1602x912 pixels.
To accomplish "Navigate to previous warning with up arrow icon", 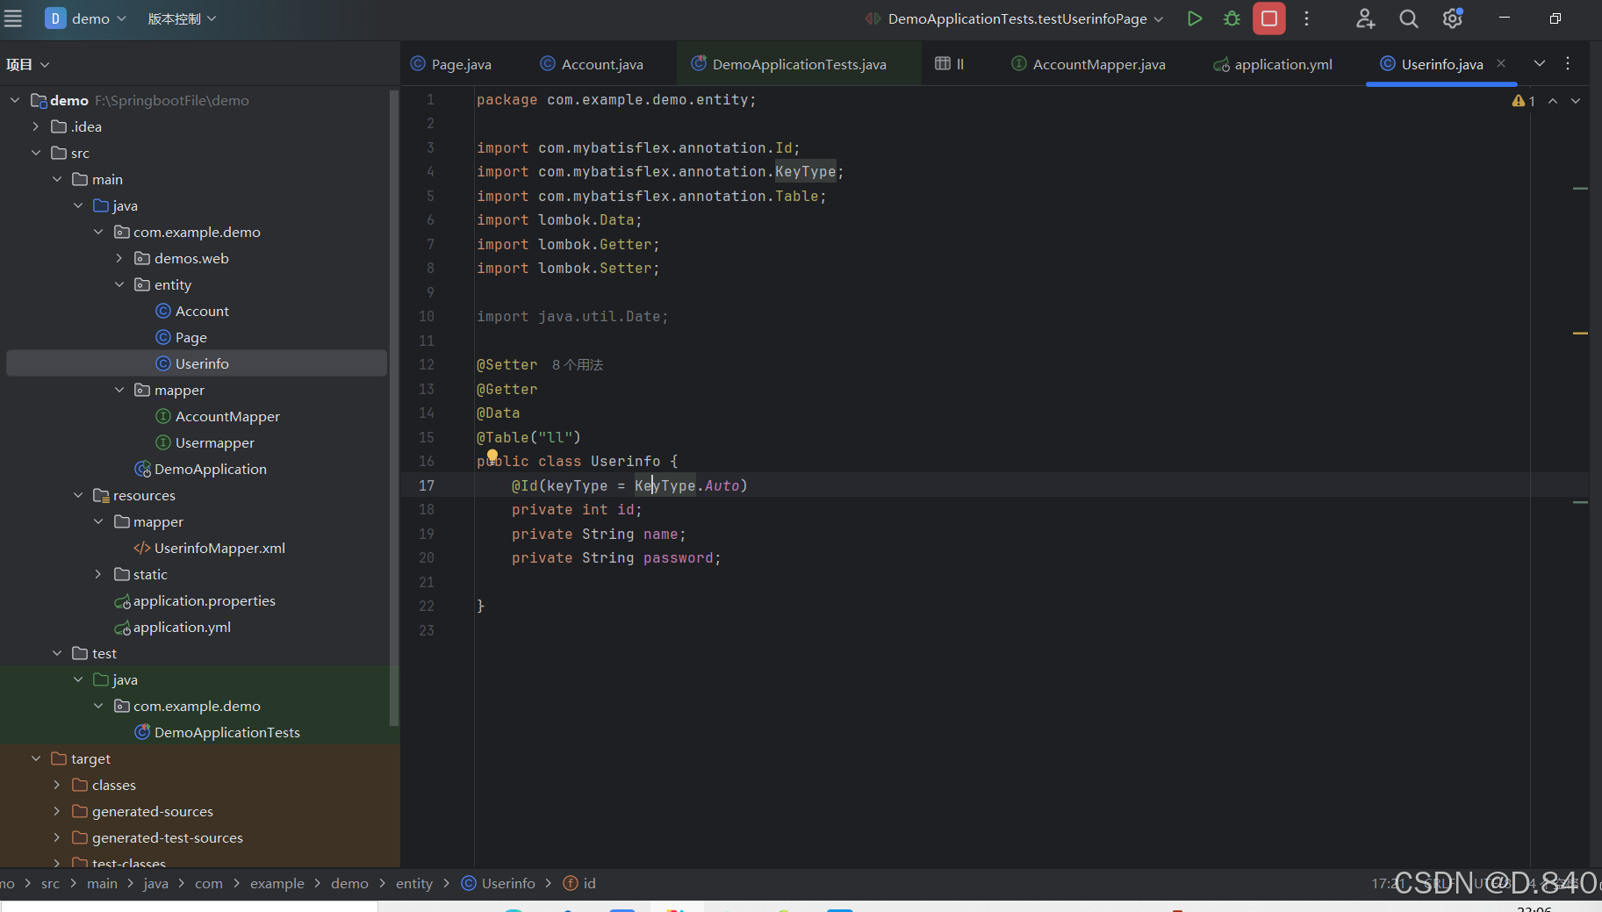I will tap(1553, 100).
